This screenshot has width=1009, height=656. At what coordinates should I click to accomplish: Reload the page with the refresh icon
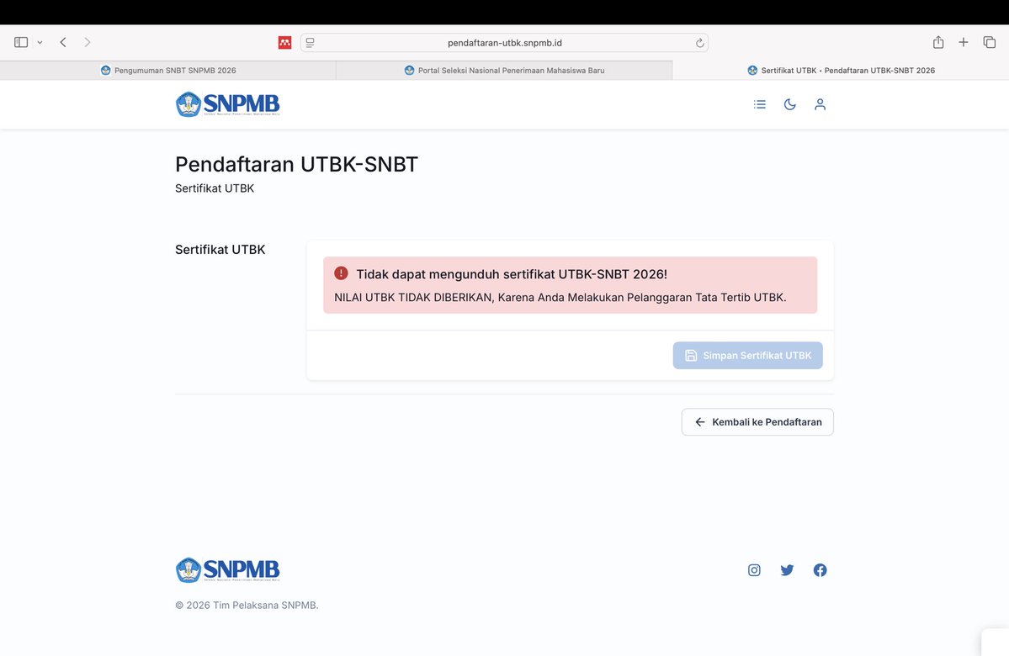[699, 43]
